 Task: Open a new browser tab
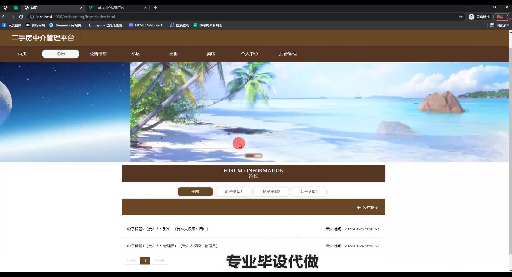click(156, 8)
